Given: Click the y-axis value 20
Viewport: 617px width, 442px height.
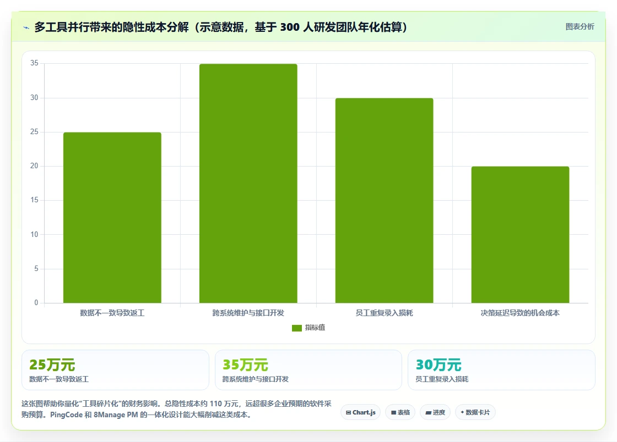Looking at the screenshot, I should click(x=34, y=166).
